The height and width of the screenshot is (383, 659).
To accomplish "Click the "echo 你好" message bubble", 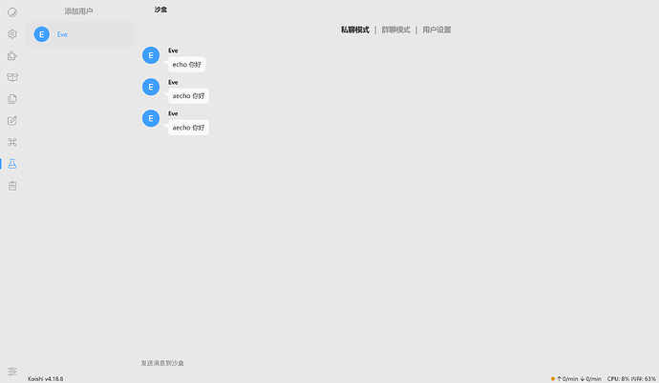I will (x=186, y=65).
